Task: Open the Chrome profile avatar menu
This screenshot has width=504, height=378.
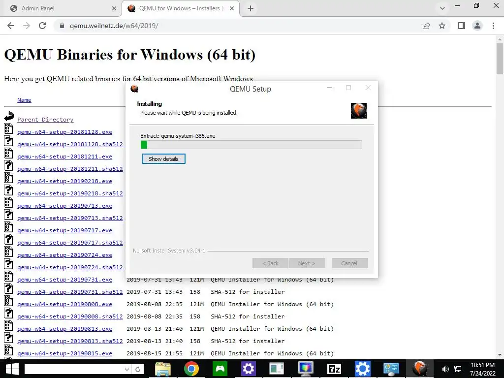Action: point(477,26)
